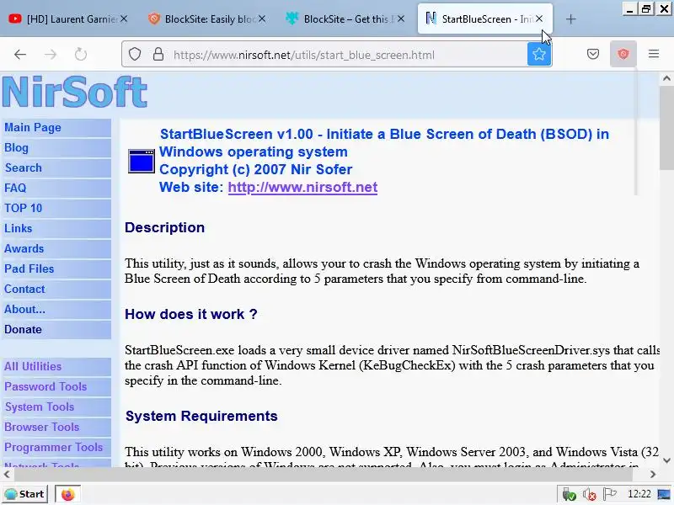Click the How does it work ? heading
Image resolution: width=674 pixels, height=505 pixels.
tap(191, 314)
